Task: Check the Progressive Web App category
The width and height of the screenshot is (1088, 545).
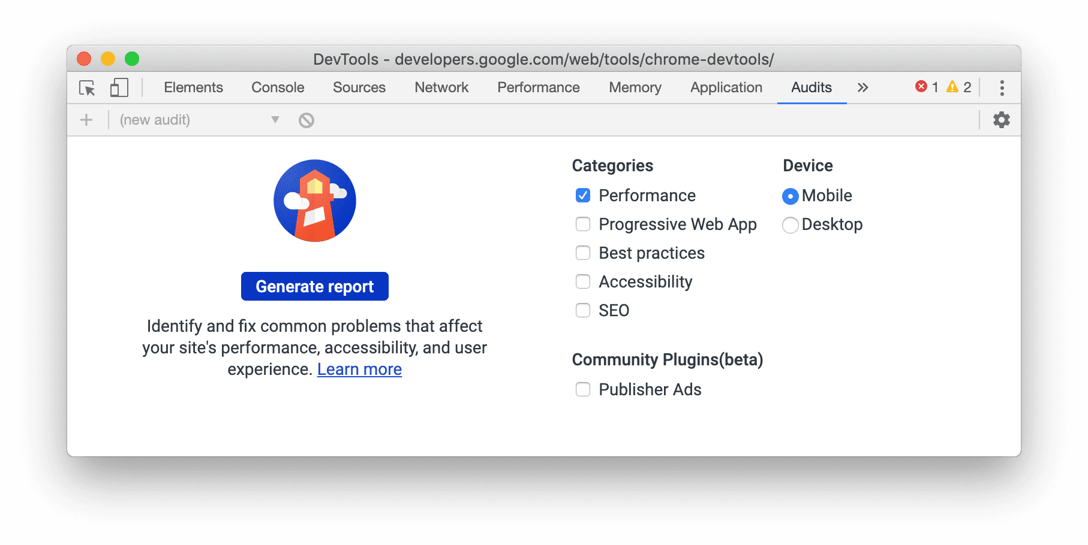Action: click(x=582, y=224)
